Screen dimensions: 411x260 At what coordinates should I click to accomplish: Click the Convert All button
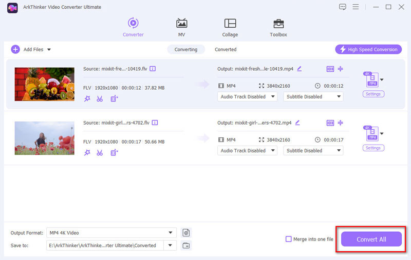coord(371,239)
